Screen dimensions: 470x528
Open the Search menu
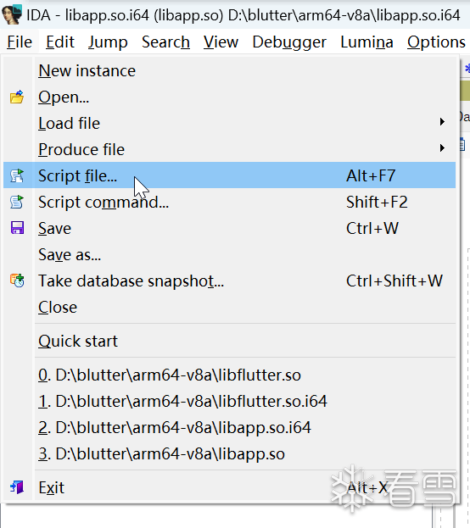(165, 42)
